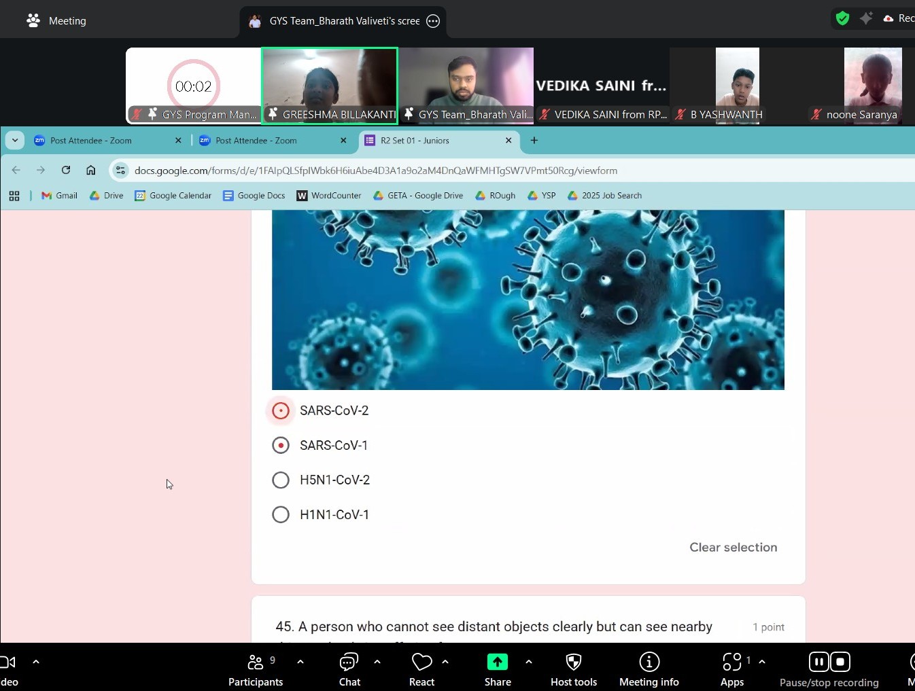Switch to the first Post Attendee - Zoom tab
Viewport: 915px width, 691px height.
(91, 141)
